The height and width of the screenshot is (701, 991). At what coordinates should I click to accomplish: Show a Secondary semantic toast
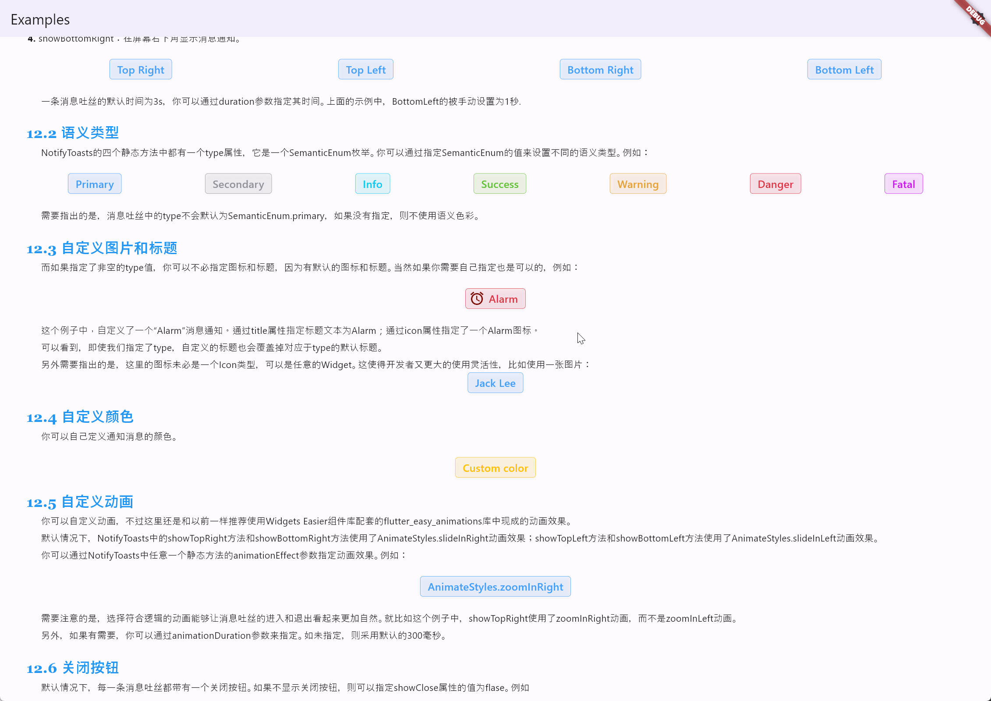pyautogui.click(x=238, y=184)
